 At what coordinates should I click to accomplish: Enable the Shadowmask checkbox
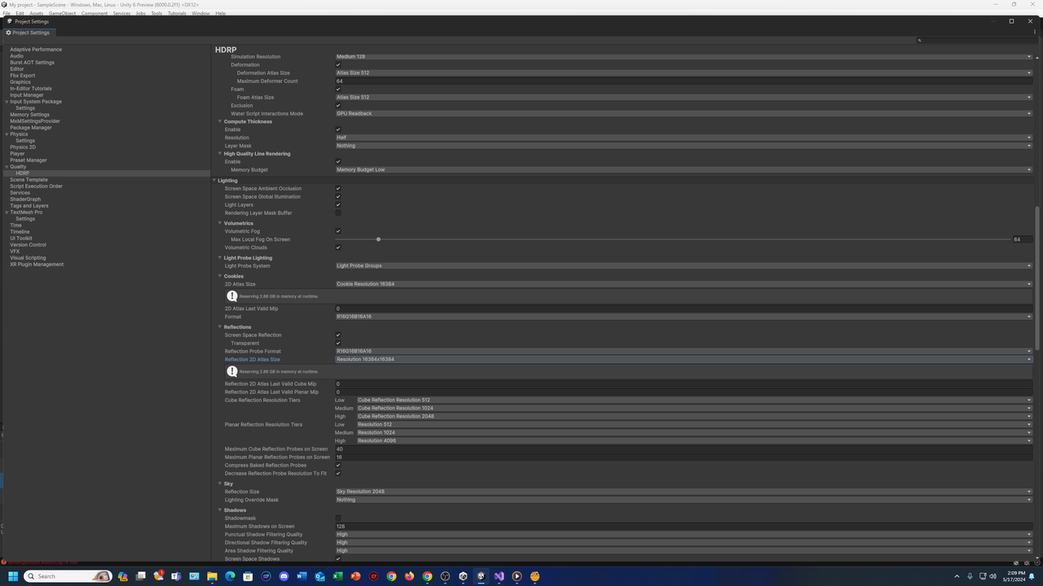coord(338,518)
